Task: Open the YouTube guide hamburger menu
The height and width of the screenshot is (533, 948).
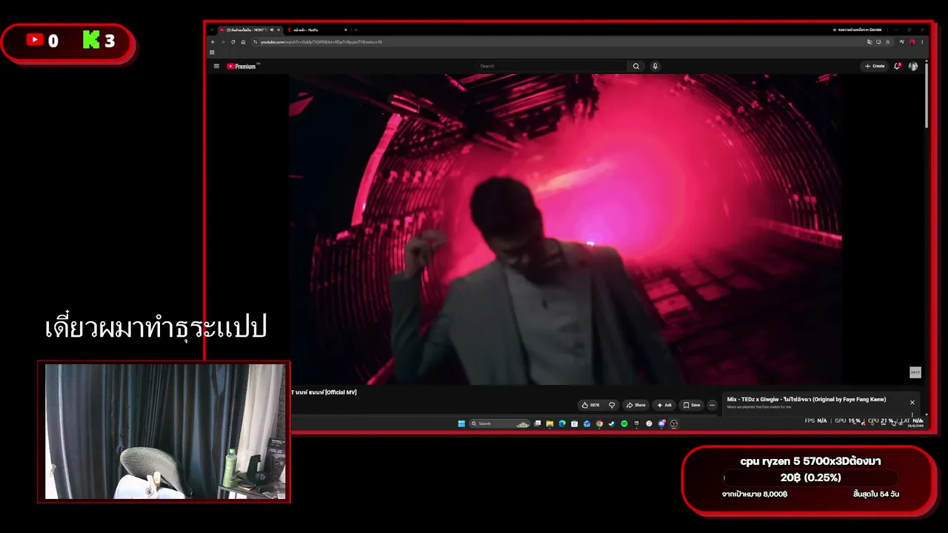Action: click(216, 66)
